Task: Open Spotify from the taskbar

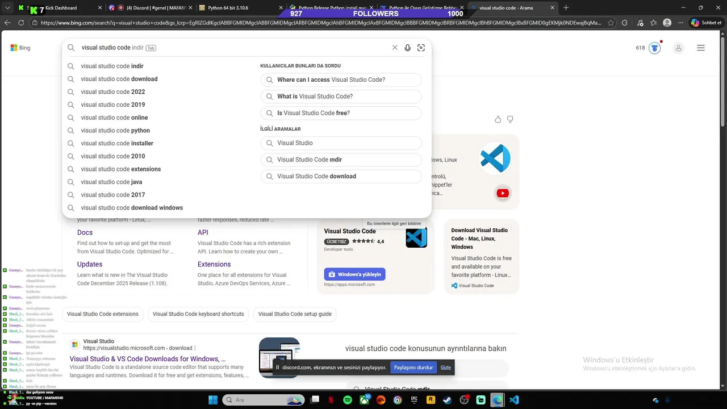Action: click(348, 400)
